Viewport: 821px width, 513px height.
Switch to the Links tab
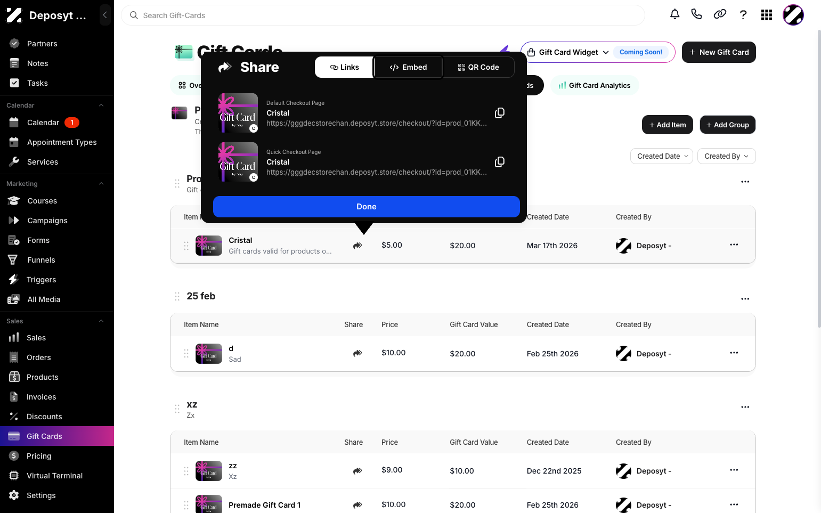tap(344, 67)
